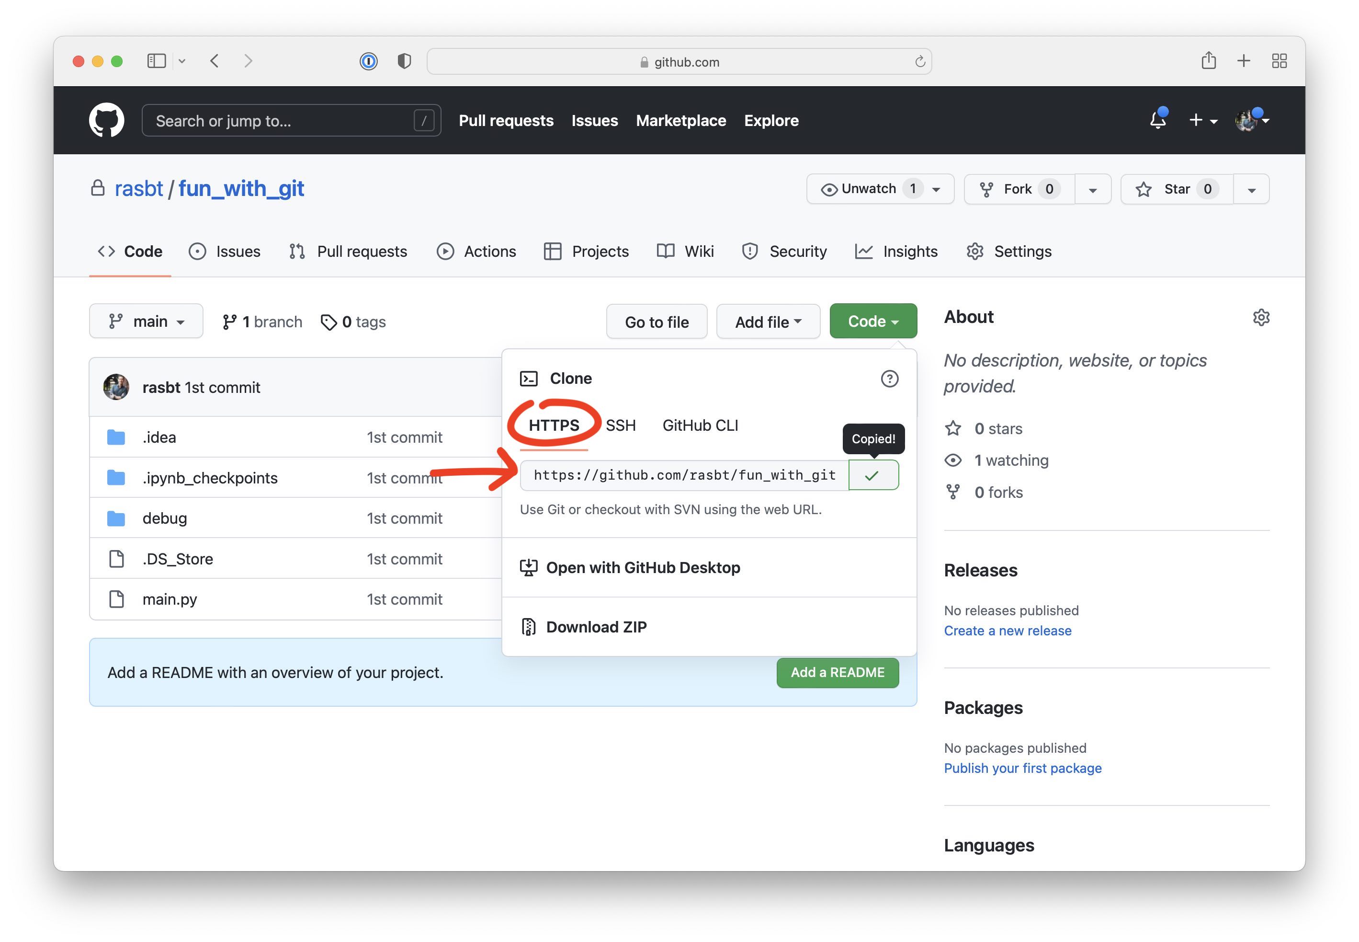Open with GitHub Desktop
The height and width of the screenshot is (942, 1359).
630,568
